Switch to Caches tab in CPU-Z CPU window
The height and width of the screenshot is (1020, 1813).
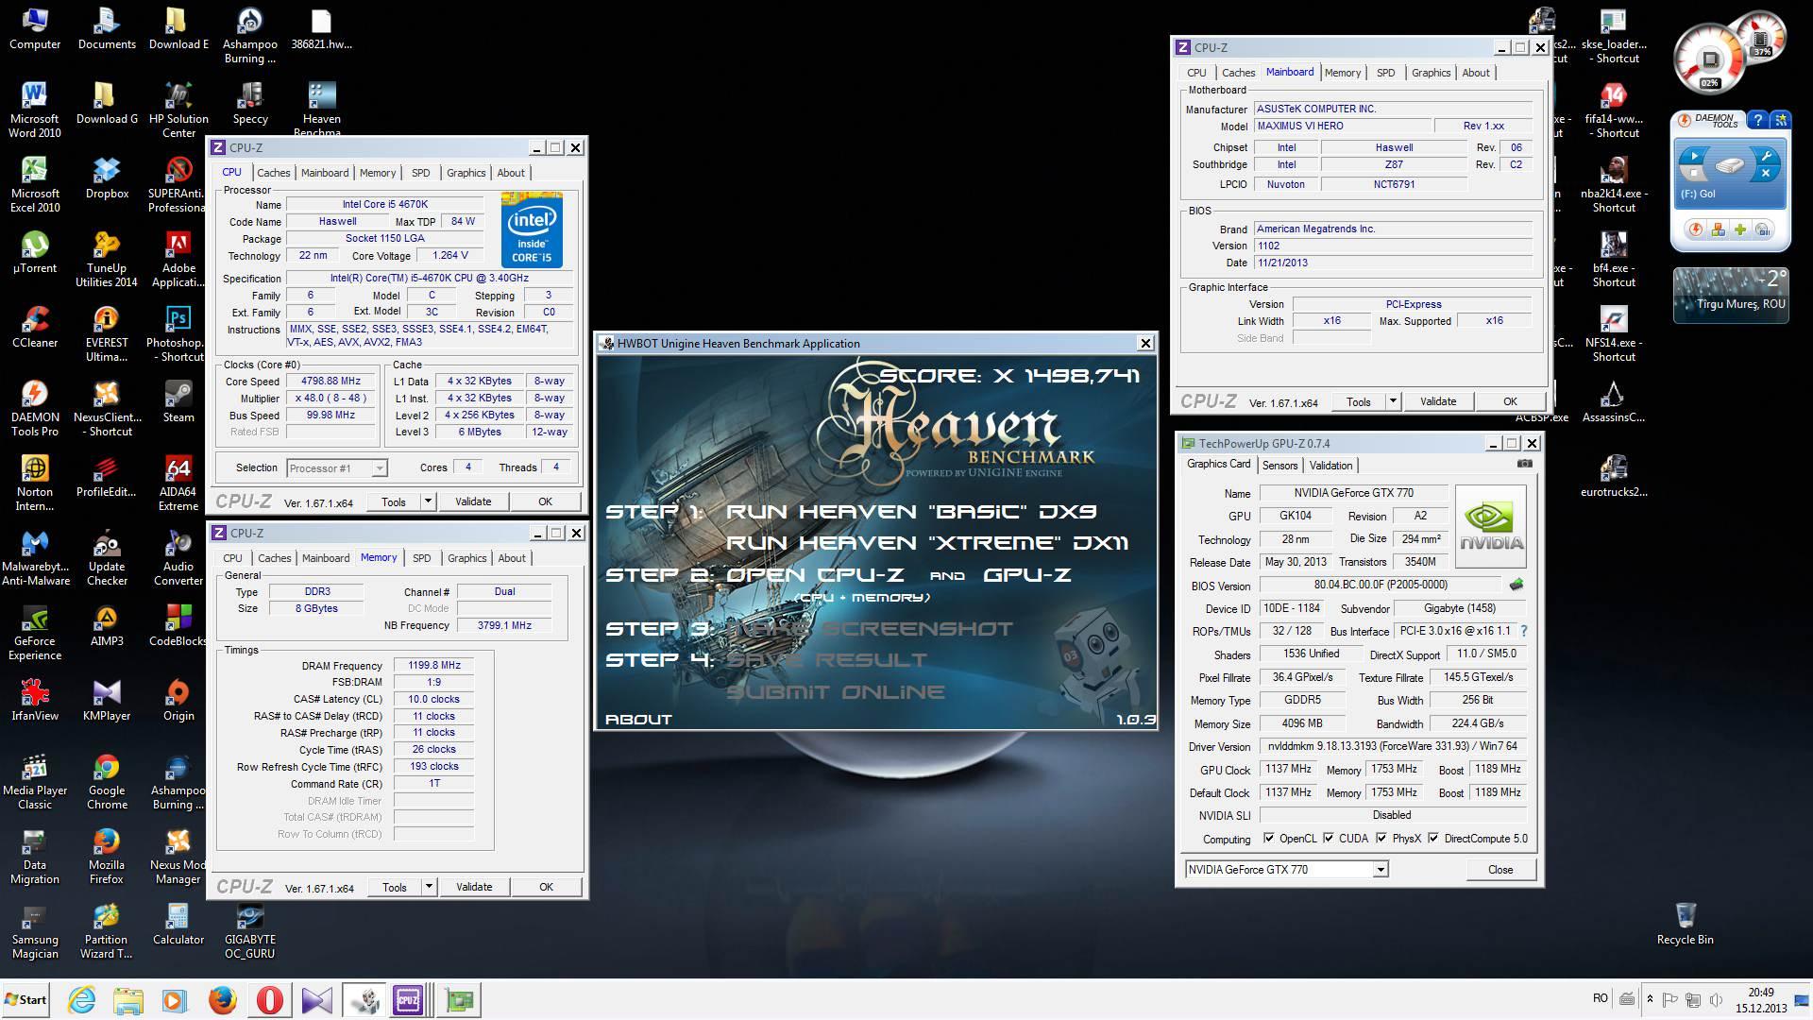[274, 173]
